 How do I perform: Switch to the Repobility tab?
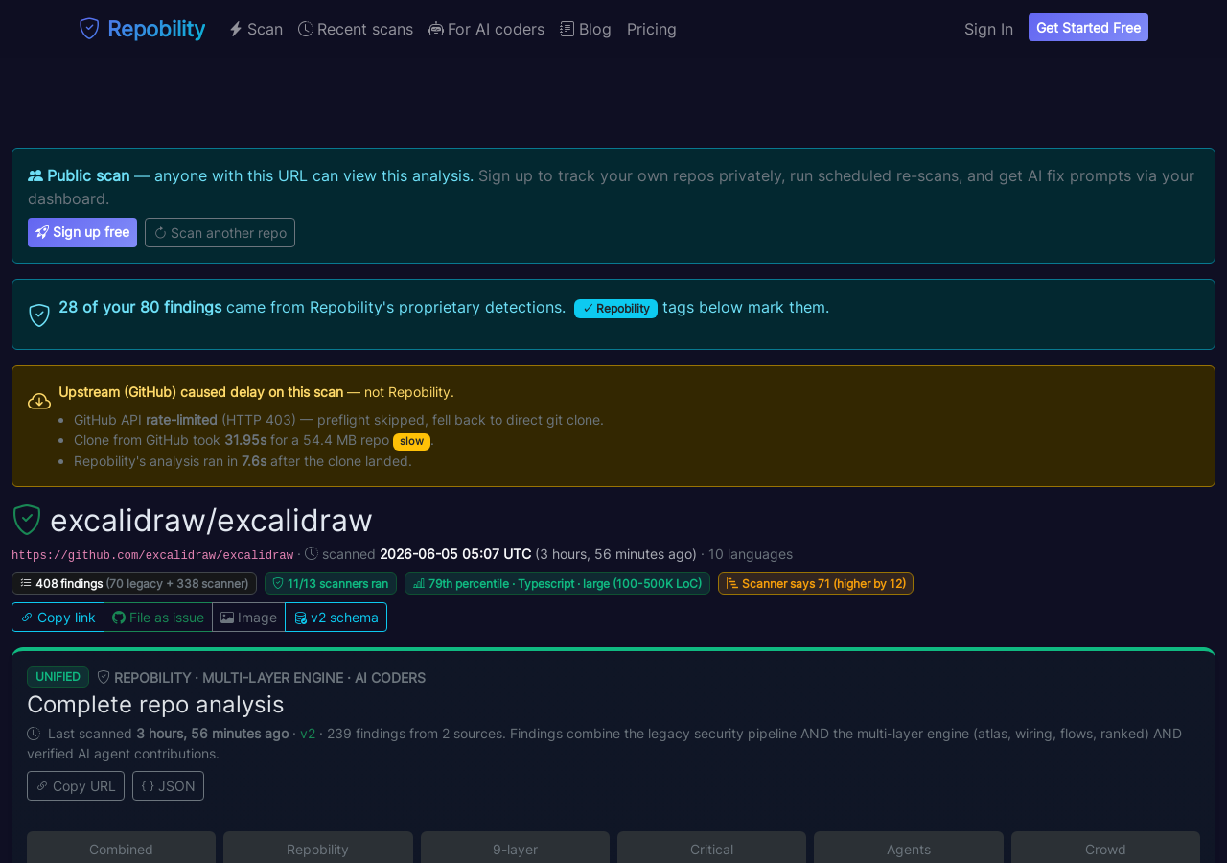click(x=318, y=850)
